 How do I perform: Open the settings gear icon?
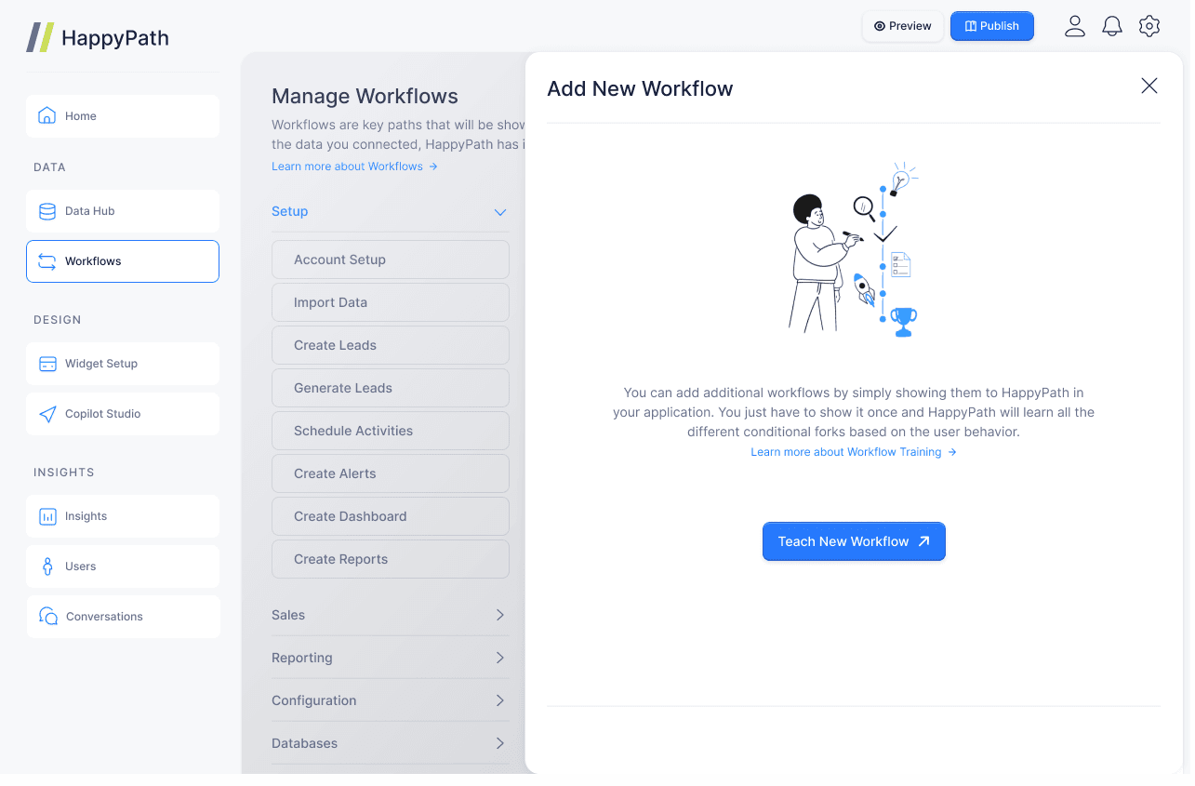pyautogui.click(x=1149, y=26)
